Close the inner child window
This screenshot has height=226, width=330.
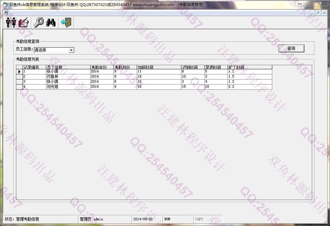coord(324,13)
